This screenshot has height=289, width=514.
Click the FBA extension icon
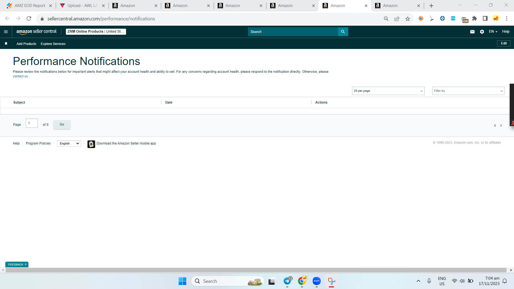(453, 18)
